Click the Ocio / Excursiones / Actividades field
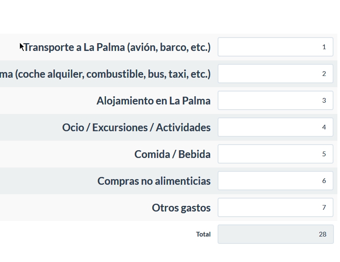 pos(275,127)
